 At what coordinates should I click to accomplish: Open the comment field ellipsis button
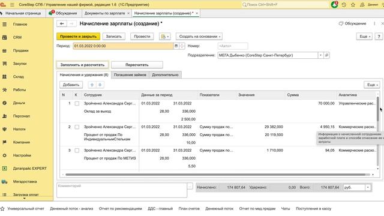[190, 187]
